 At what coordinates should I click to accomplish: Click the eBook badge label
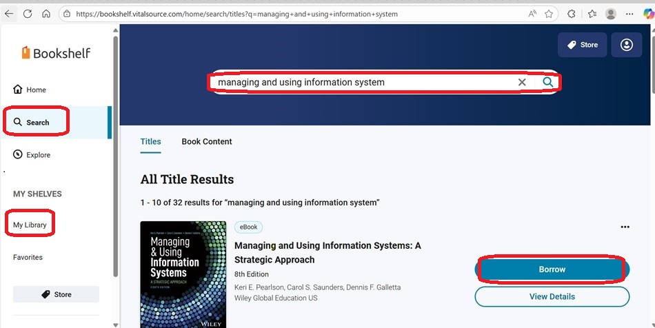(x=248, y=227)
